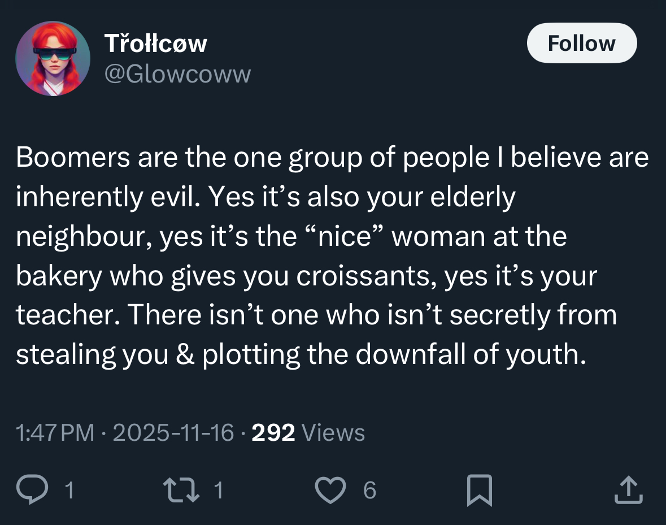The width and height of the screenshot is (666, 525).
Task: Open the red-haired profile avatar
Action: coord(53,58)
